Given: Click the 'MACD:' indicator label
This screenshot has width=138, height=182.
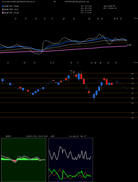Looking at the screenshot, I should (8, 136).
